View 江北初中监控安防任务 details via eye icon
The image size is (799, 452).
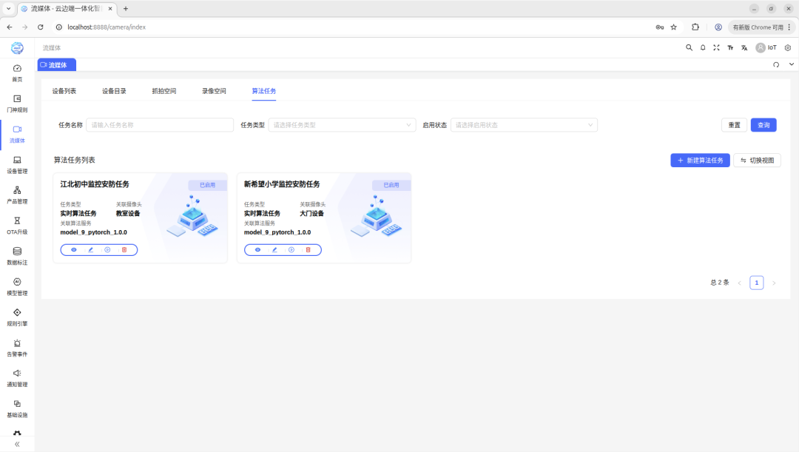tap(74, 250)
